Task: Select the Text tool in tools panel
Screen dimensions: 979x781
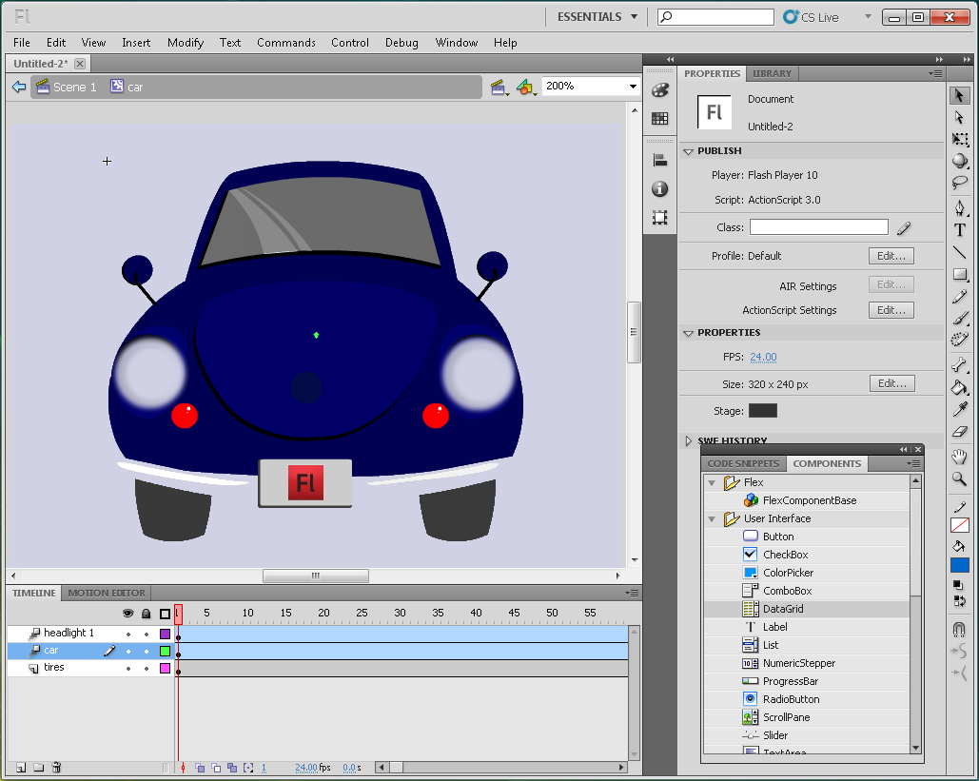Action: pos(959,230)
